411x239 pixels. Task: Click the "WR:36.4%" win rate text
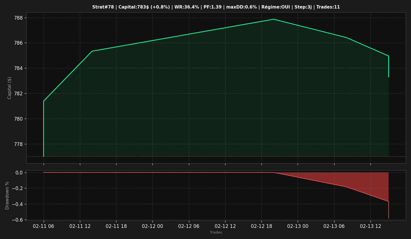tap(186, 7)
